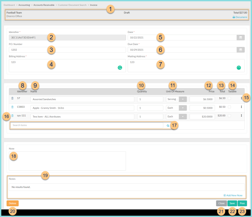The image size is (252, 217).
Task: Click Quantity field for Apple Granny Smith
Action: point(150,108)
